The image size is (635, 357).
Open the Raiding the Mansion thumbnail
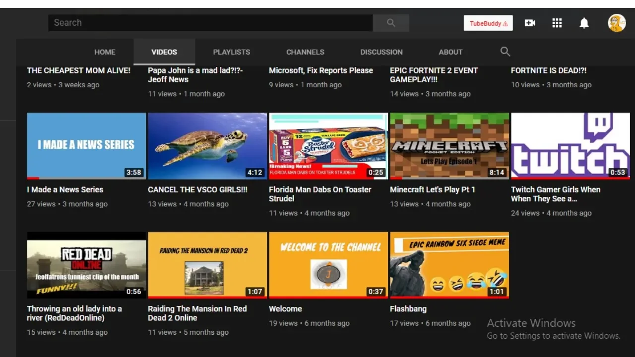click(207, 265)
